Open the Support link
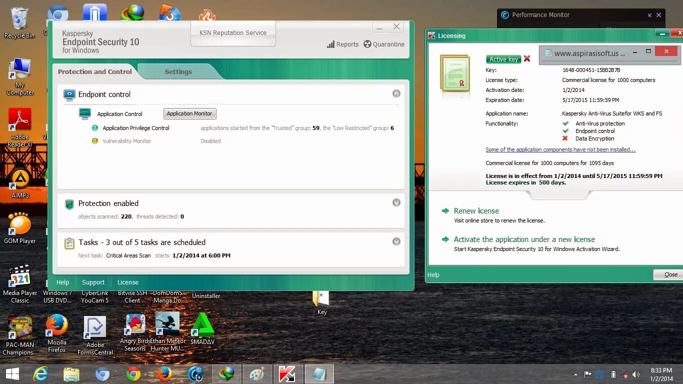Viewport: 683px width, 384px height. coord(93,282)
